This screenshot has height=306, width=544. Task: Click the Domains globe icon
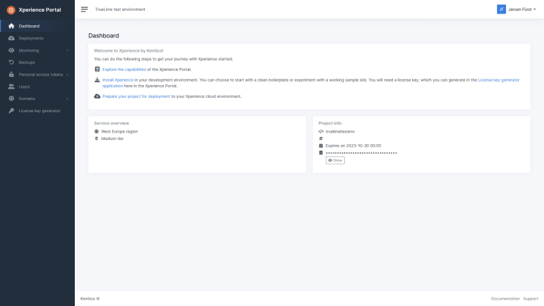point(12,99)
